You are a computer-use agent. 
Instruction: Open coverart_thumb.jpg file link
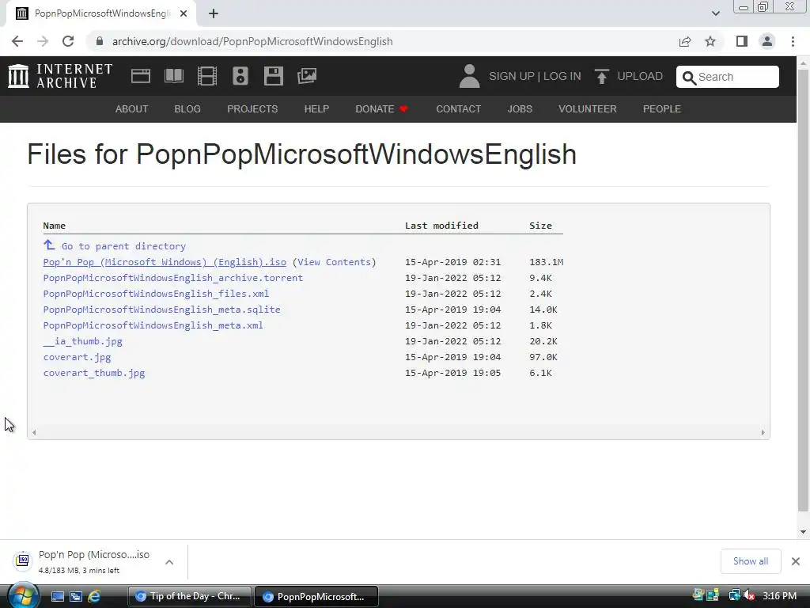click(x=94, y=373)
